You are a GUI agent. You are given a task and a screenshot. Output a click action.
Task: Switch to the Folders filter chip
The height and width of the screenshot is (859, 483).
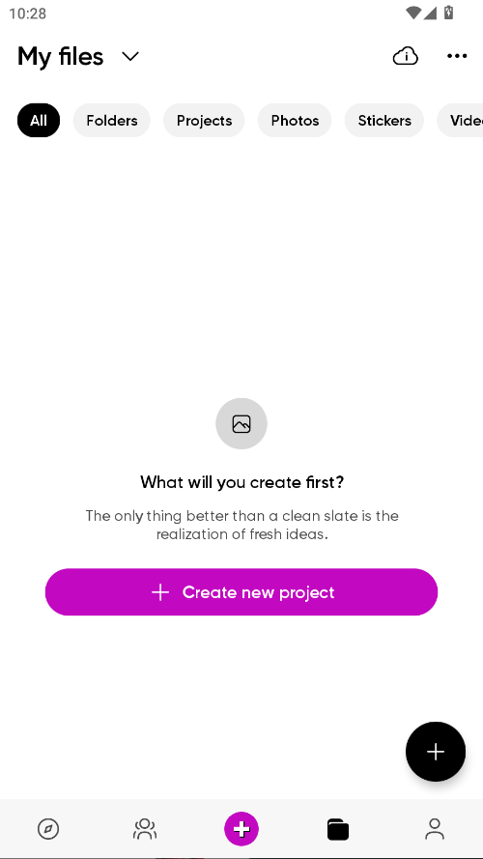pos(112,120)
